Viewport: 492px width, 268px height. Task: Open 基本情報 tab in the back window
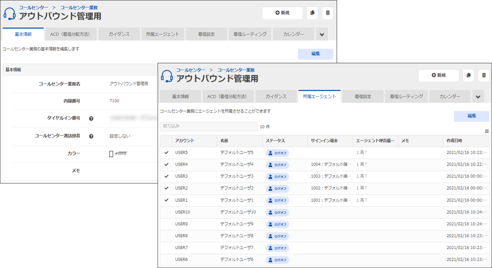23,34
